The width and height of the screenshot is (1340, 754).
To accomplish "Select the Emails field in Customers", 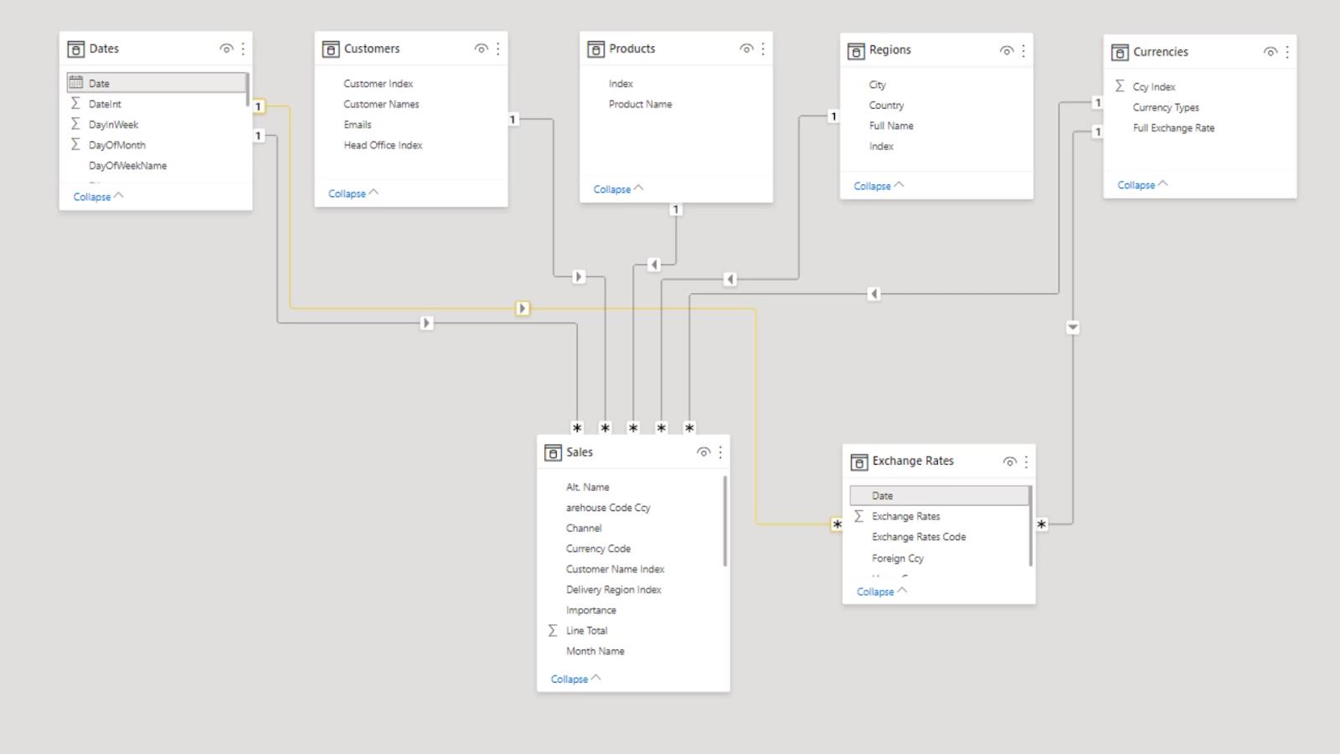I will click(357, 125).
